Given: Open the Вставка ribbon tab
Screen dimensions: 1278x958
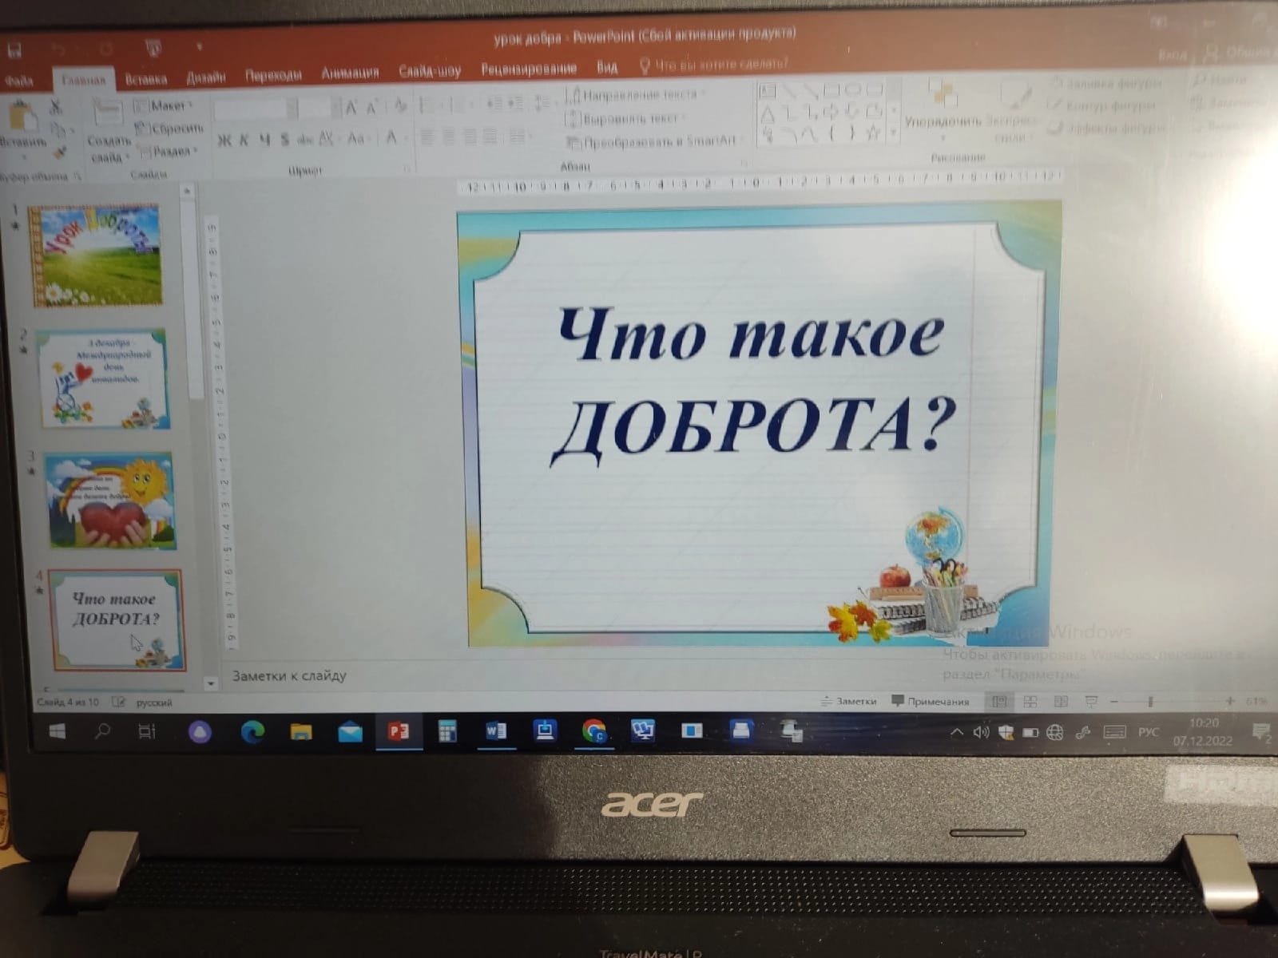Looking at the screenshot, I should 146,79.
